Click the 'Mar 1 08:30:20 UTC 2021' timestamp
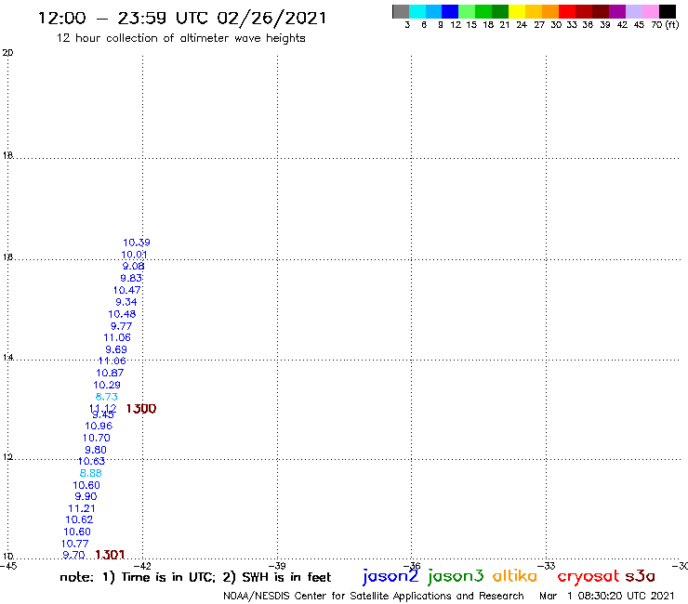The width and height of the screenshot is (688, 604). (606, 596)
